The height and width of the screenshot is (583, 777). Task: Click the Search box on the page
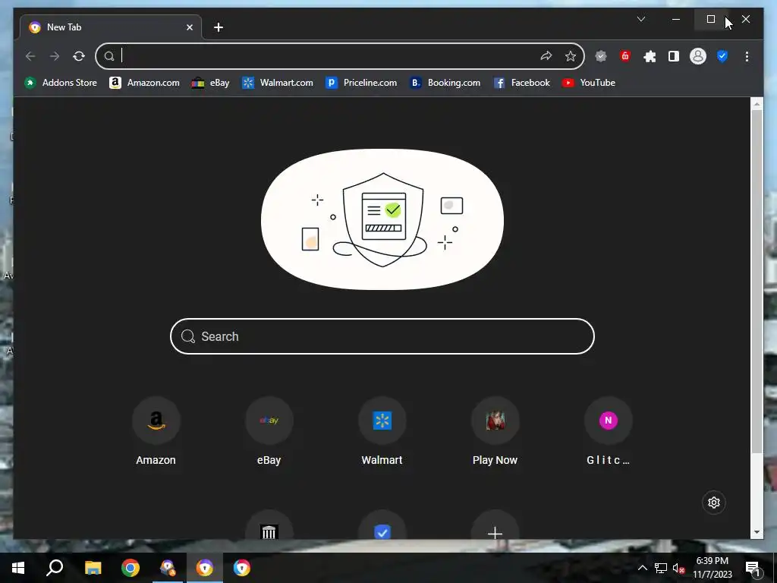382,336
